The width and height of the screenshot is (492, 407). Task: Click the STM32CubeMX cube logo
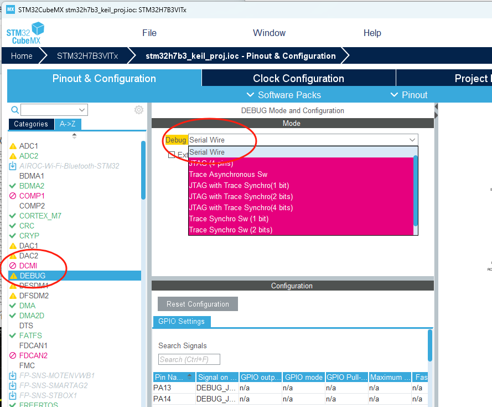pos(25,33)
